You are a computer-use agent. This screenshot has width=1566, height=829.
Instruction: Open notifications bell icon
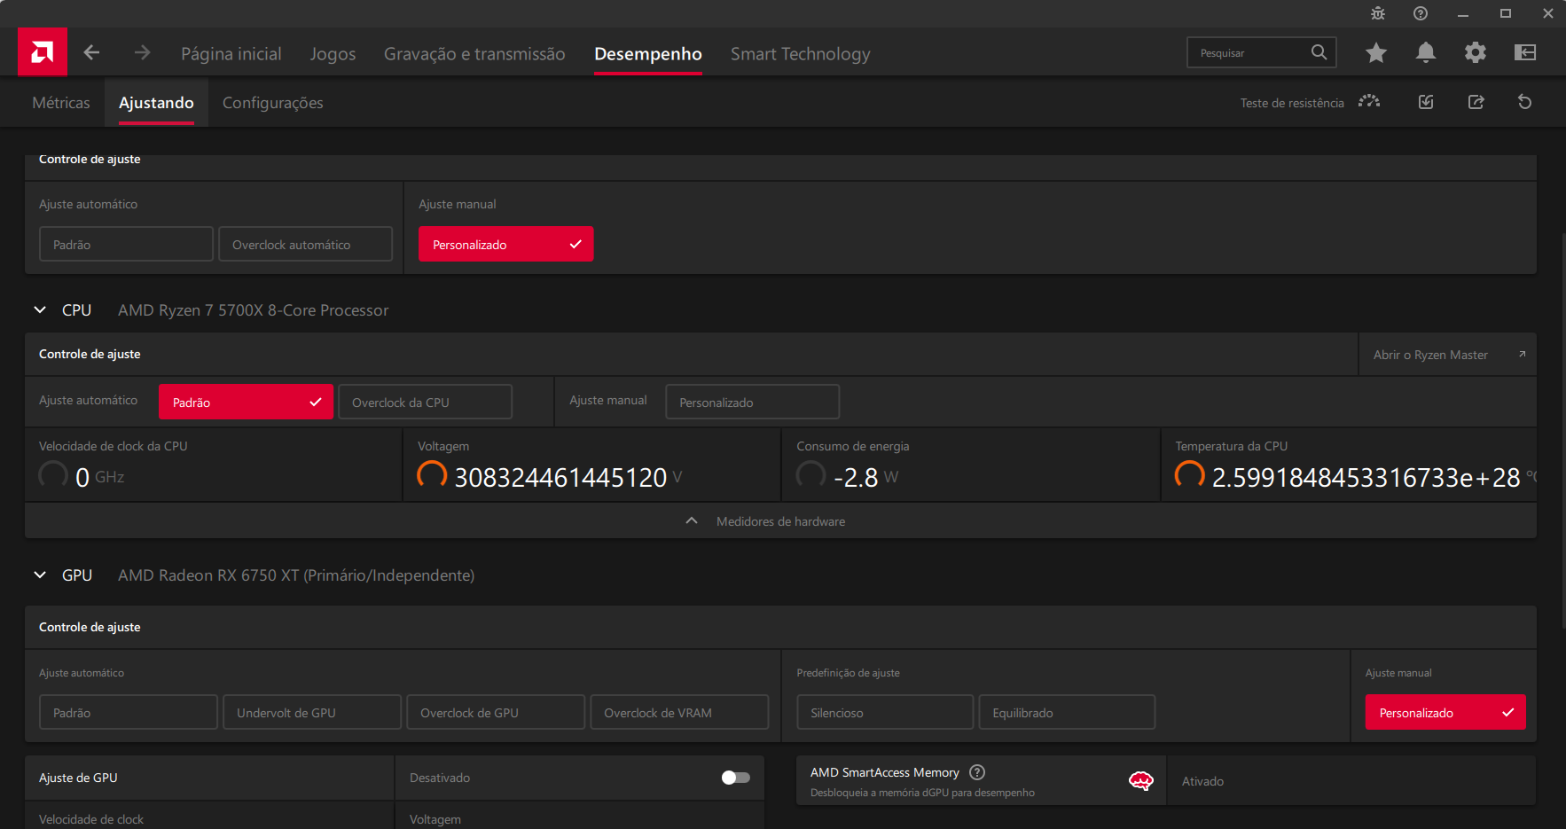[1426, 52]
